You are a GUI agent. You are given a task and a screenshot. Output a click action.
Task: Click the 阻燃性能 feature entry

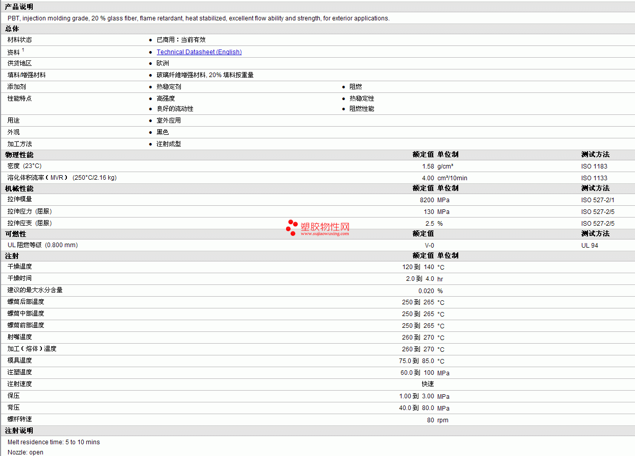click(362, 109)
